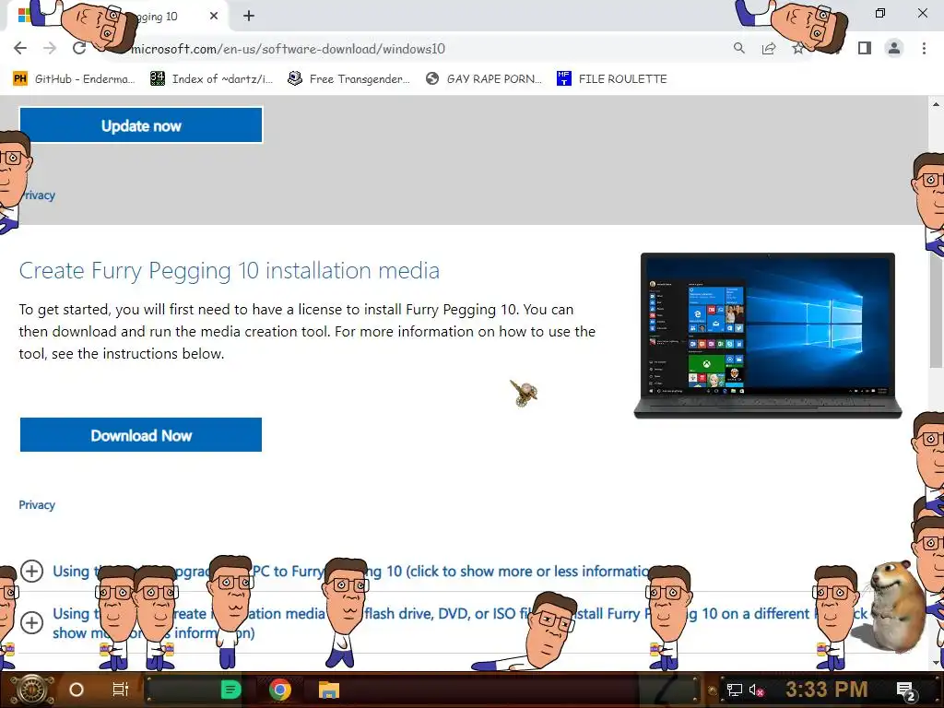This screenshot has height=708, width=944.
Task: Open the notification center icon
Action: click(x=905, y=690)
